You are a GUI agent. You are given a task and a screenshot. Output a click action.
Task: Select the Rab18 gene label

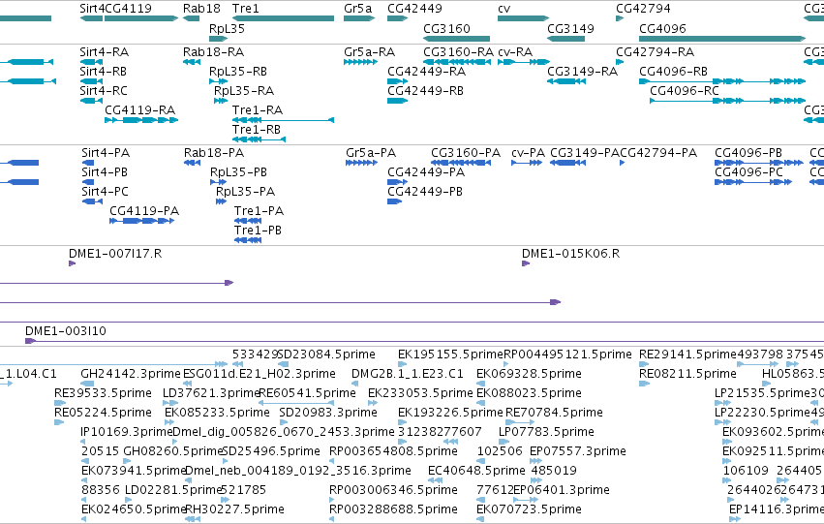pos(201,9)
